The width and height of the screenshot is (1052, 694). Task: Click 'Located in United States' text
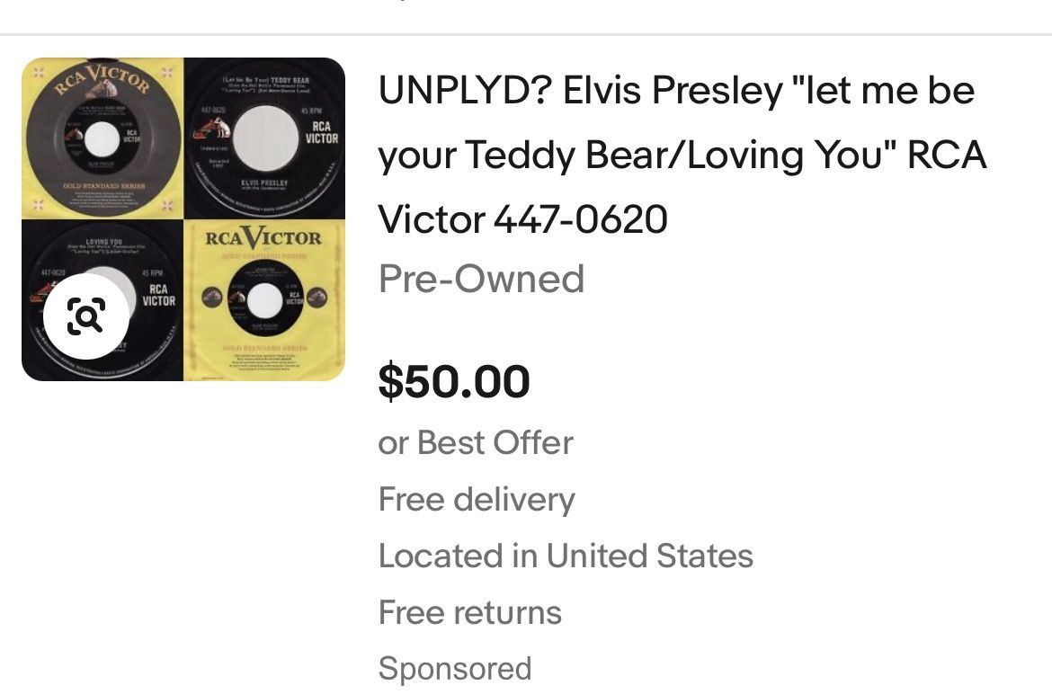tap(566, 556)
